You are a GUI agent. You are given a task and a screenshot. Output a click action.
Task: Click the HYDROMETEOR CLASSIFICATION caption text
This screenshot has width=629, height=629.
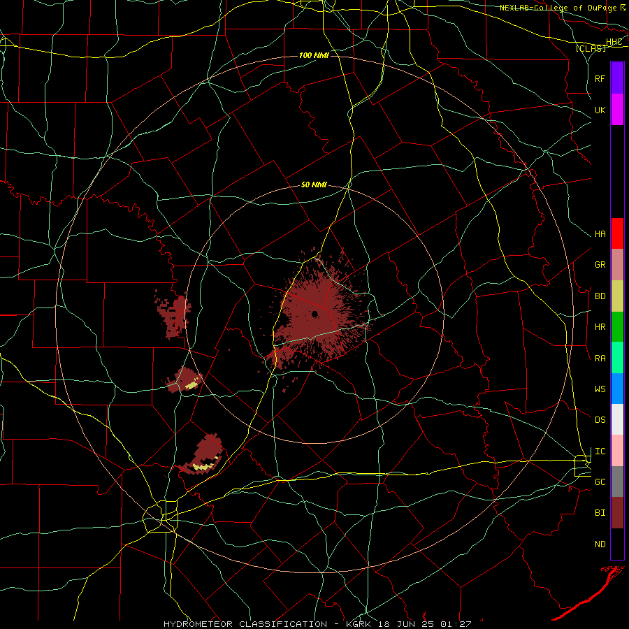[x=245, y=624]
